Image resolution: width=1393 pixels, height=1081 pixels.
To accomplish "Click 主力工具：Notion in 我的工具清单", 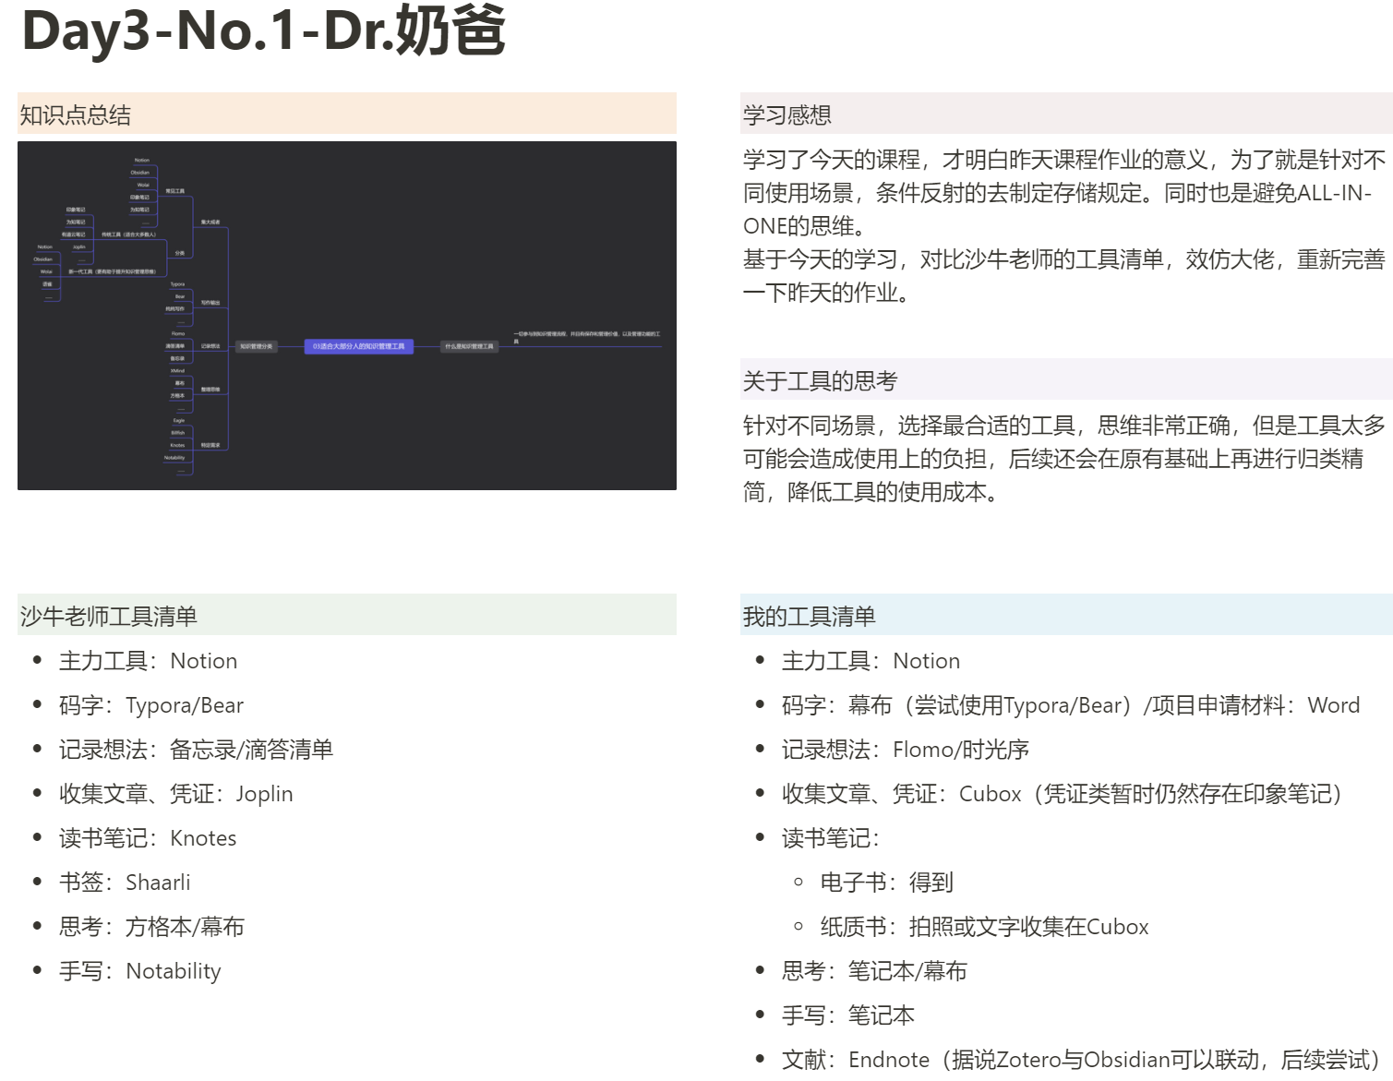I will [871, 661].
